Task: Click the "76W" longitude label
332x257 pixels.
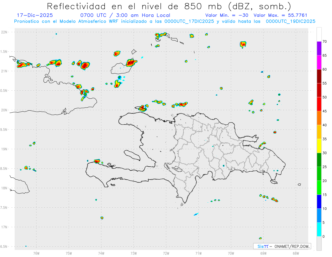Action: [x=36, y=253]
